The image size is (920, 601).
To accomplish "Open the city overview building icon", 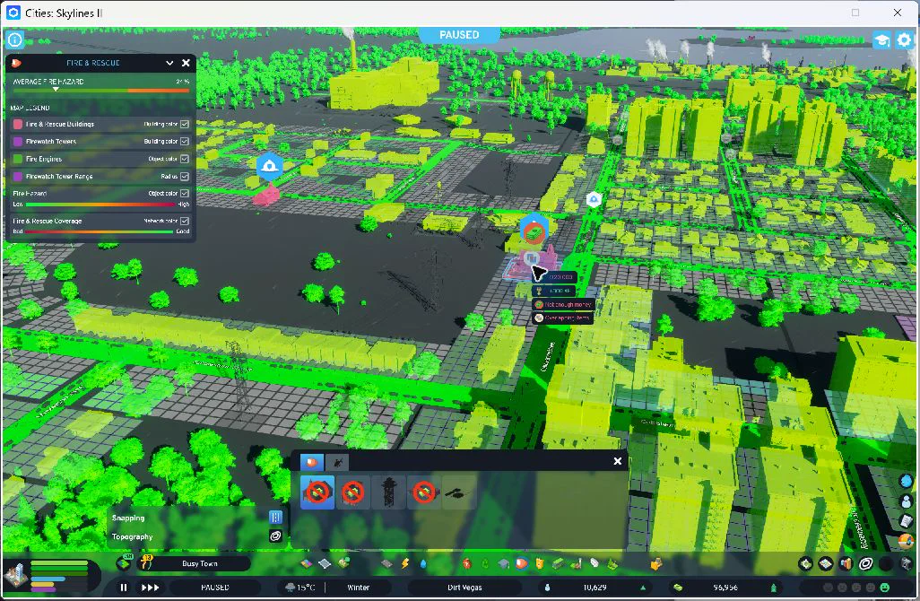I will pos(15,577).
